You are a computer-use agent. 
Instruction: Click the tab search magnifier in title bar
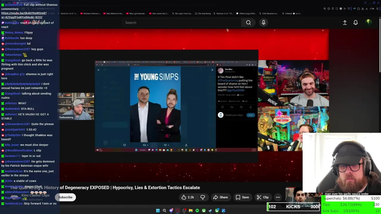[x=365, y=3]
